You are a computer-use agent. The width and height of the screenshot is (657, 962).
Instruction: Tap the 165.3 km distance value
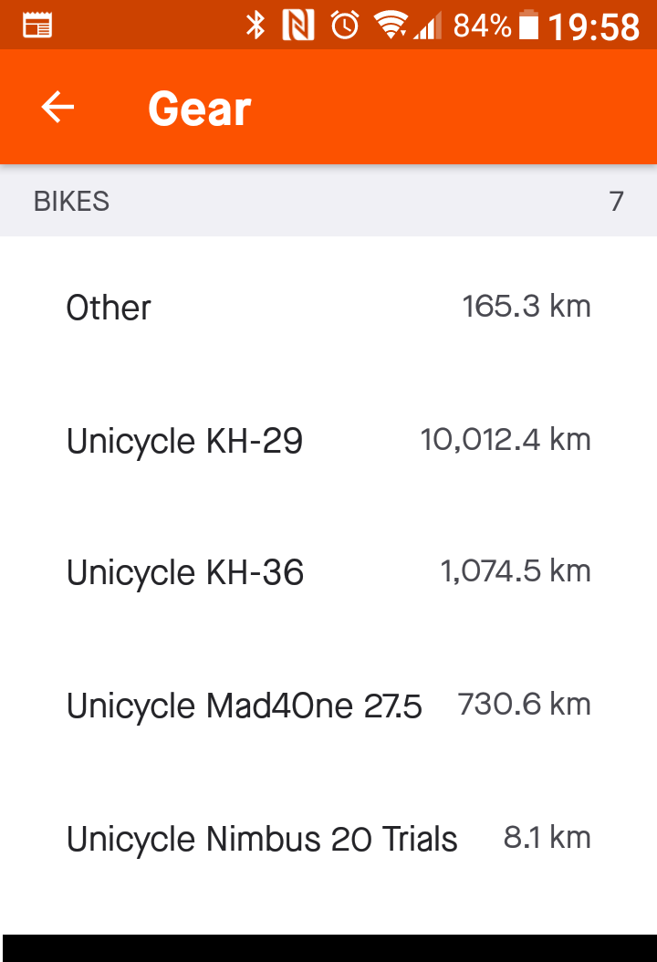(527, 306)
